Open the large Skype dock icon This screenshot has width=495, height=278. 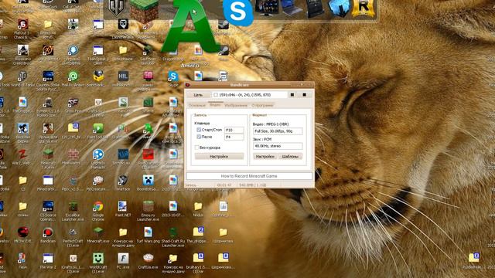(237, 12)
